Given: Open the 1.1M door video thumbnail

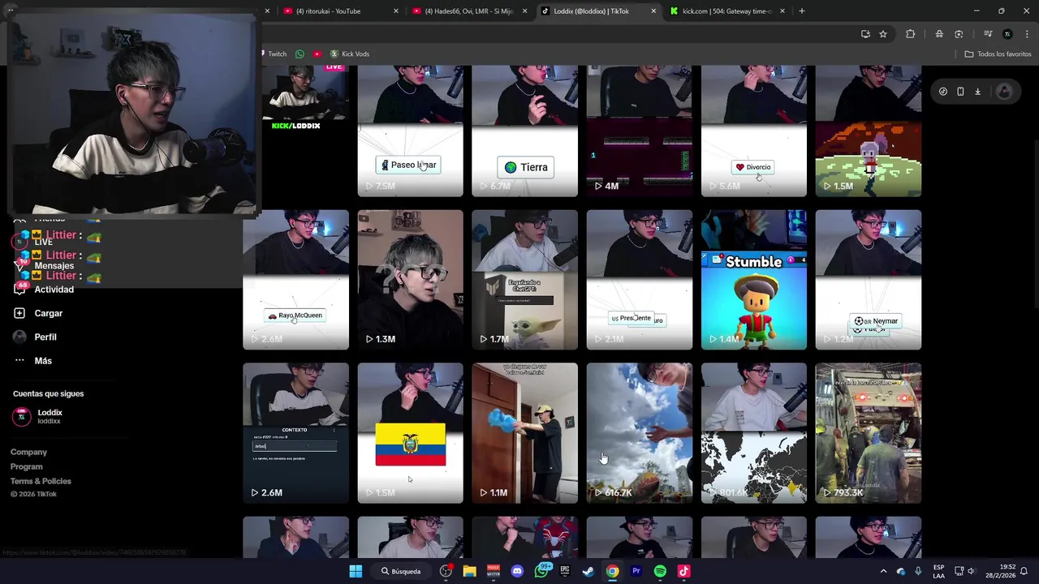Looking at the screenshot, I should coord(524,433).
